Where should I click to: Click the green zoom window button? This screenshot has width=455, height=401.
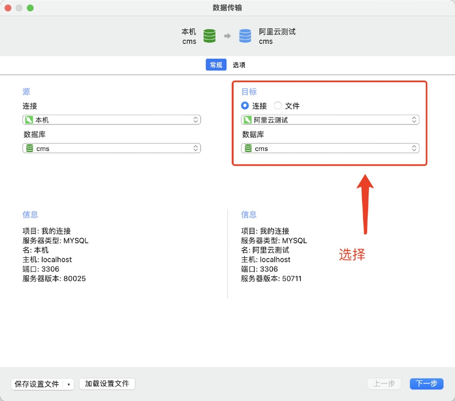[x=30, y=8]
